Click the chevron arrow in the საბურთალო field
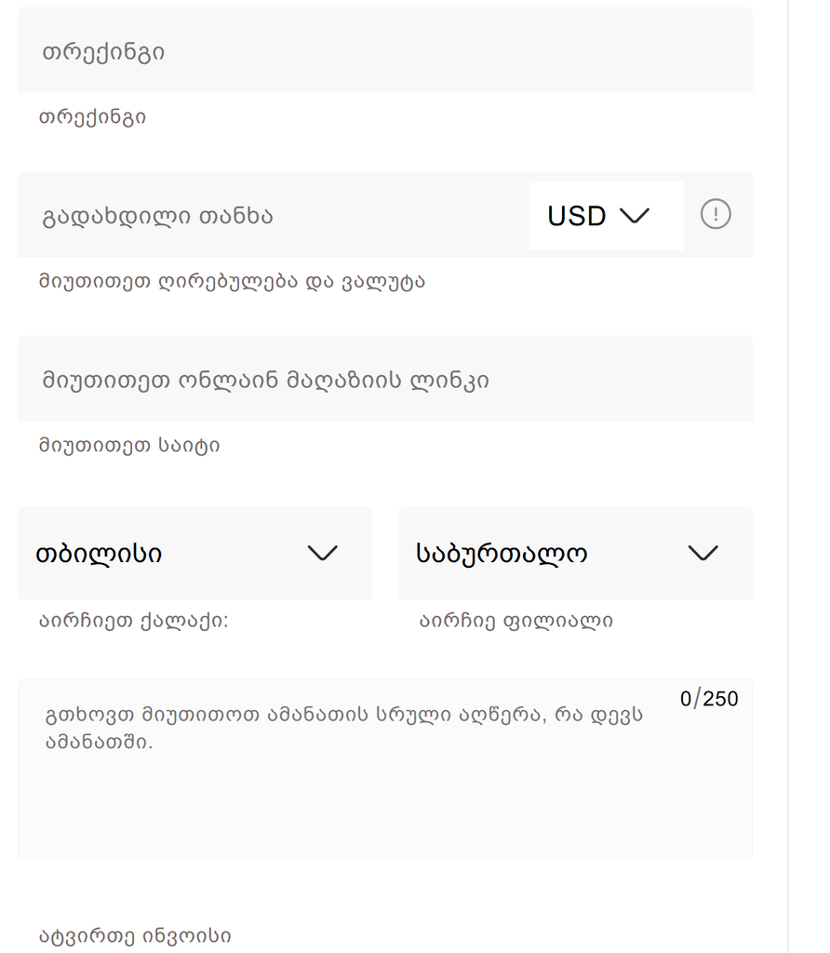This screenshot has height=953, width=830. 703,553
